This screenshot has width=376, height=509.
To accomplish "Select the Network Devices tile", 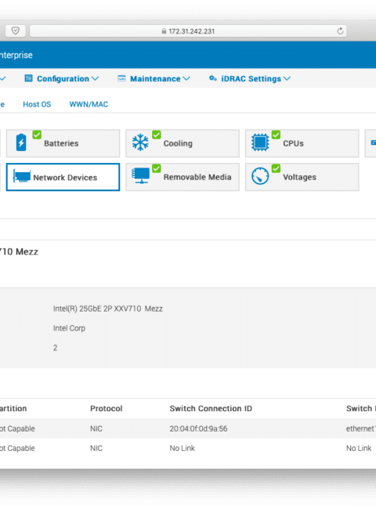I will 63,177.
